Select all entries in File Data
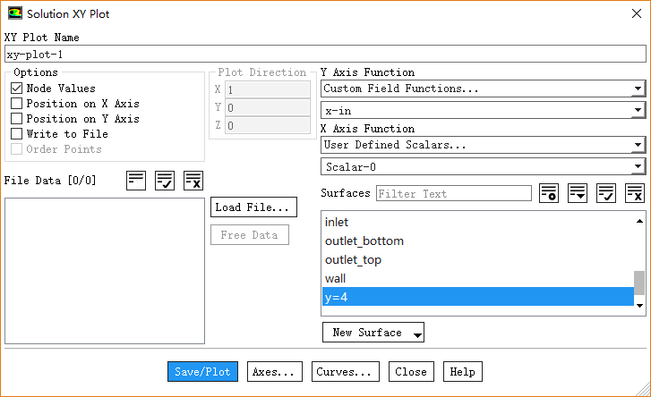This screenshot has height=397, width=651. click(165, 181)
